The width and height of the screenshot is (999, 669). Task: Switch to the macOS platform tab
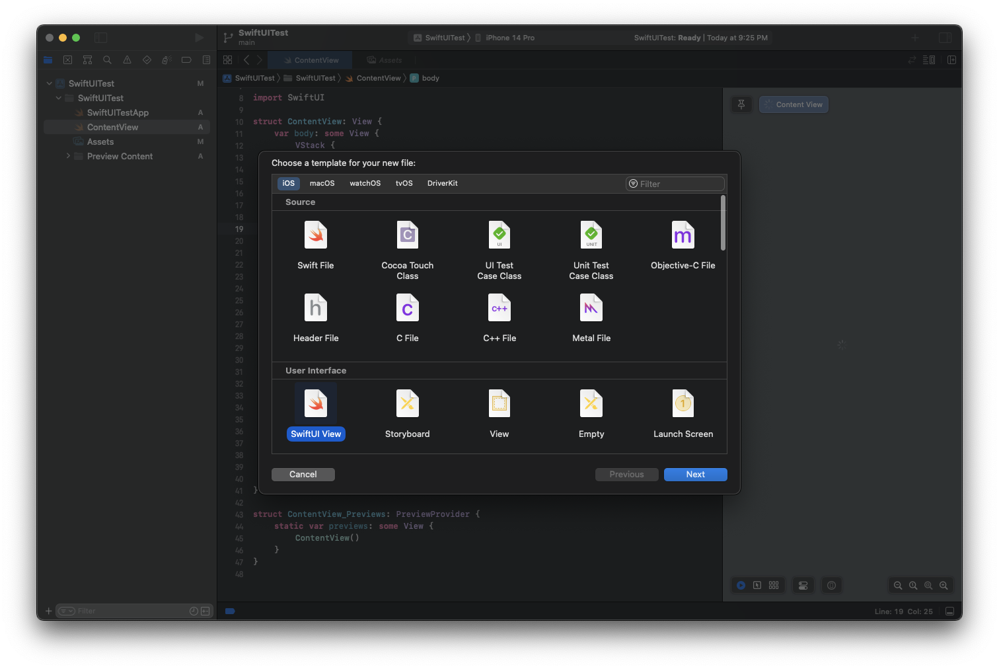click(x=322, y=183)
